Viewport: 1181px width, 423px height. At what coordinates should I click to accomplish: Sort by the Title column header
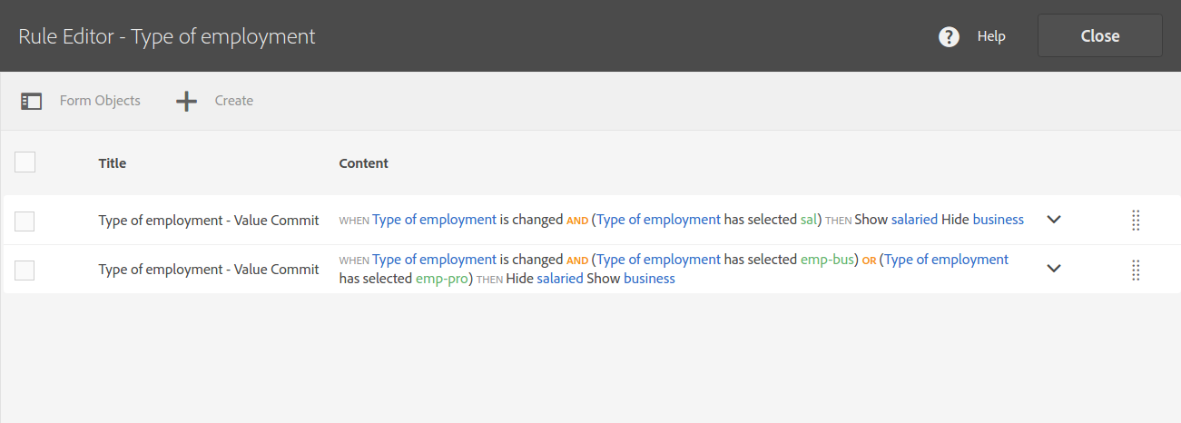pyautogui.click(x=113, y=163)
